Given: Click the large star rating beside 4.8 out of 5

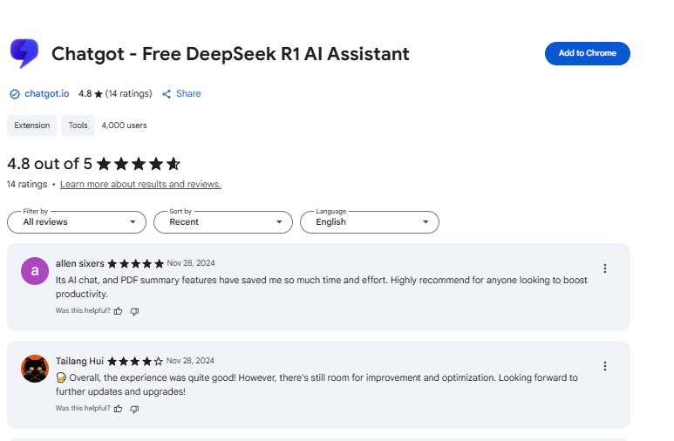Looking at the screenshot, I should click(139, 164).
